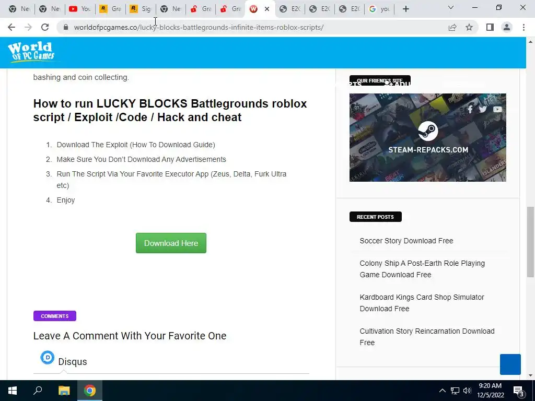Click the address bar URL
The image size is (535, 401).
point(199,27)
